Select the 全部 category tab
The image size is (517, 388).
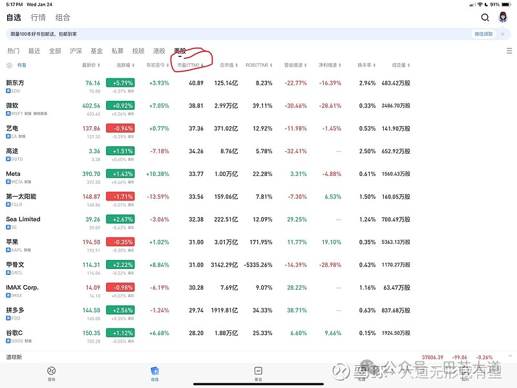pyautogui.click(x=55, y=51)
